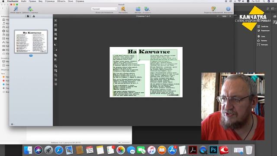Switch to Photoshop via Dock icon
This screenshot has width=277, height=156.
pos(213,150)
